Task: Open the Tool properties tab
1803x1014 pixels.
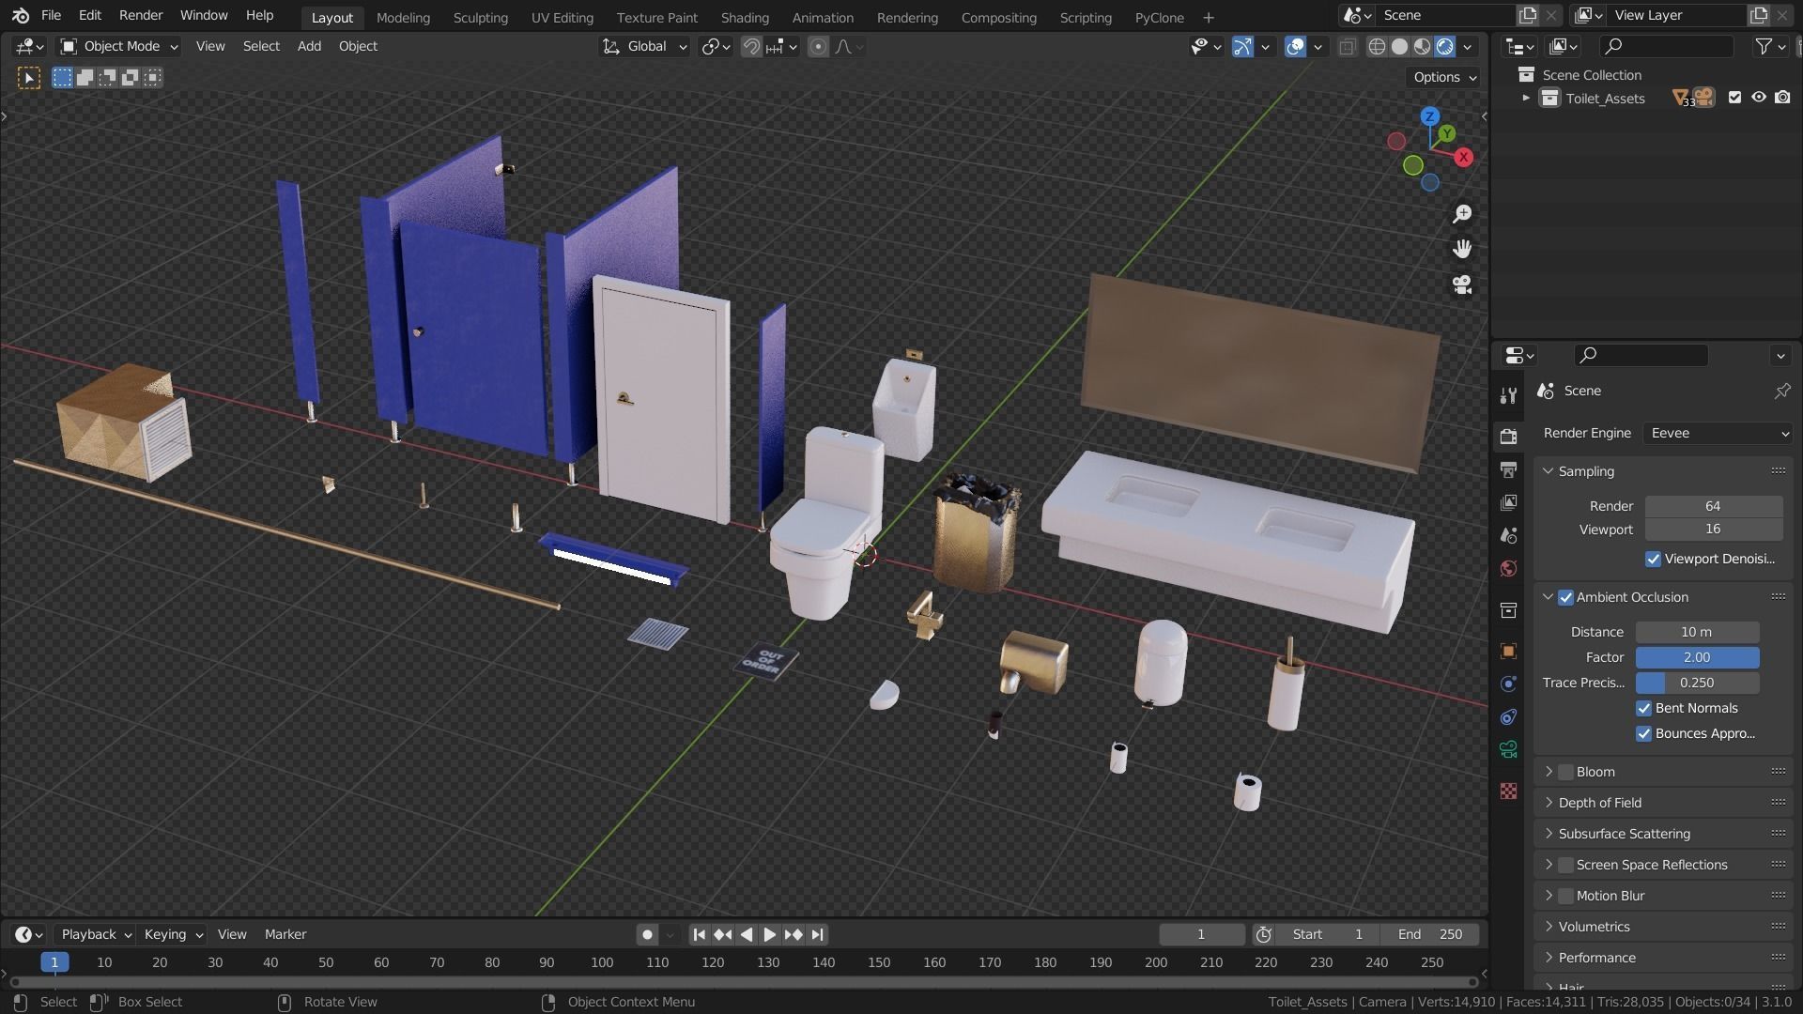Action: pos(1508,395)
